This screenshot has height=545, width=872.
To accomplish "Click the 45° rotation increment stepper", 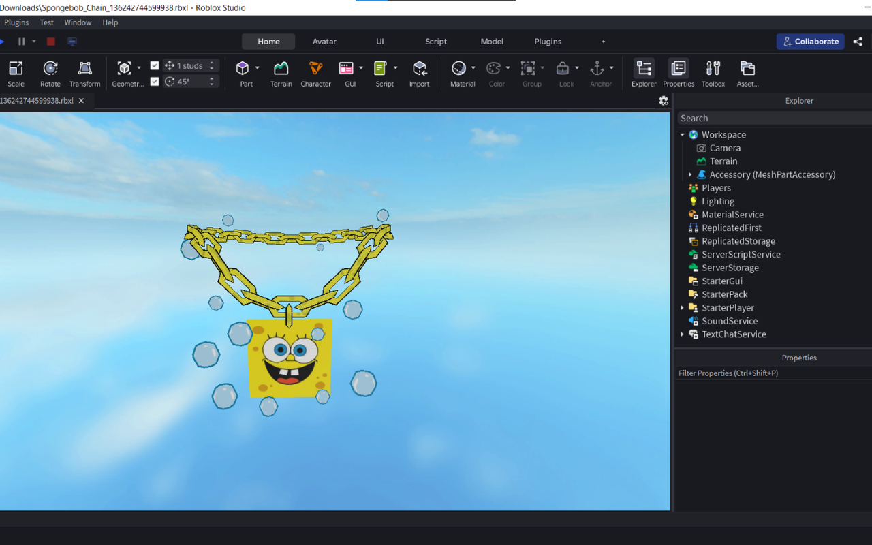I will pos(212,82).
